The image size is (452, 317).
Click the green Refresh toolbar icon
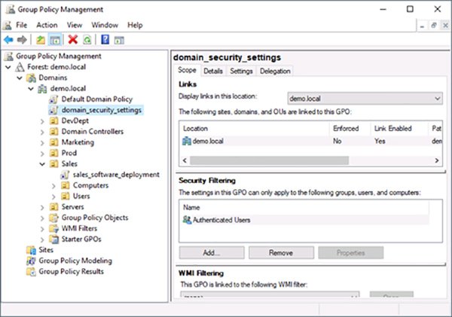click(x=87, y=39)
